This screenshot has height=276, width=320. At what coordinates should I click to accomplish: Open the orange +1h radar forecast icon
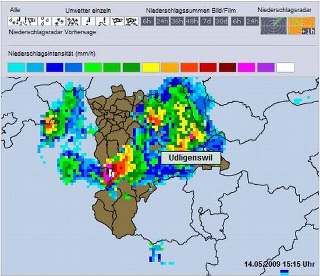301,26
